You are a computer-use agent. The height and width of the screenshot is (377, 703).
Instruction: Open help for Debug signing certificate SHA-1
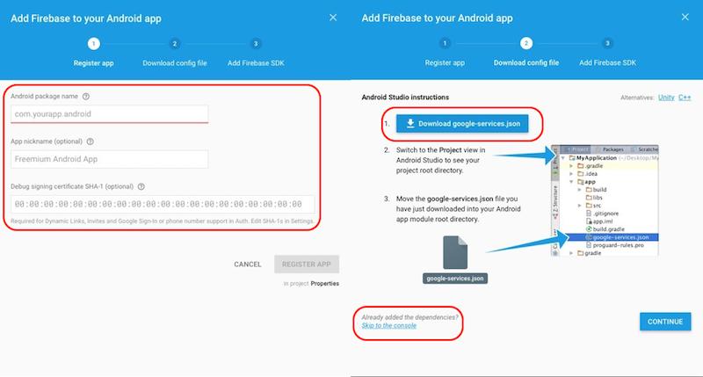click(x=140, y=186)
